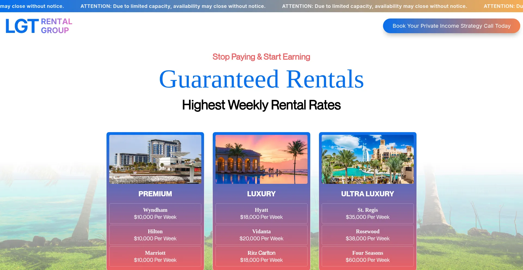Select the Marriott $10,000 Per Week row
Viewport: 523px width, 270px height.
click(x=155, y=256)
